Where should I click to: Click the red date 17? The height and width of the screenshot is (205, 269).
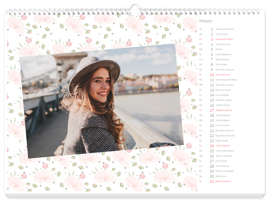click(212, 110)
